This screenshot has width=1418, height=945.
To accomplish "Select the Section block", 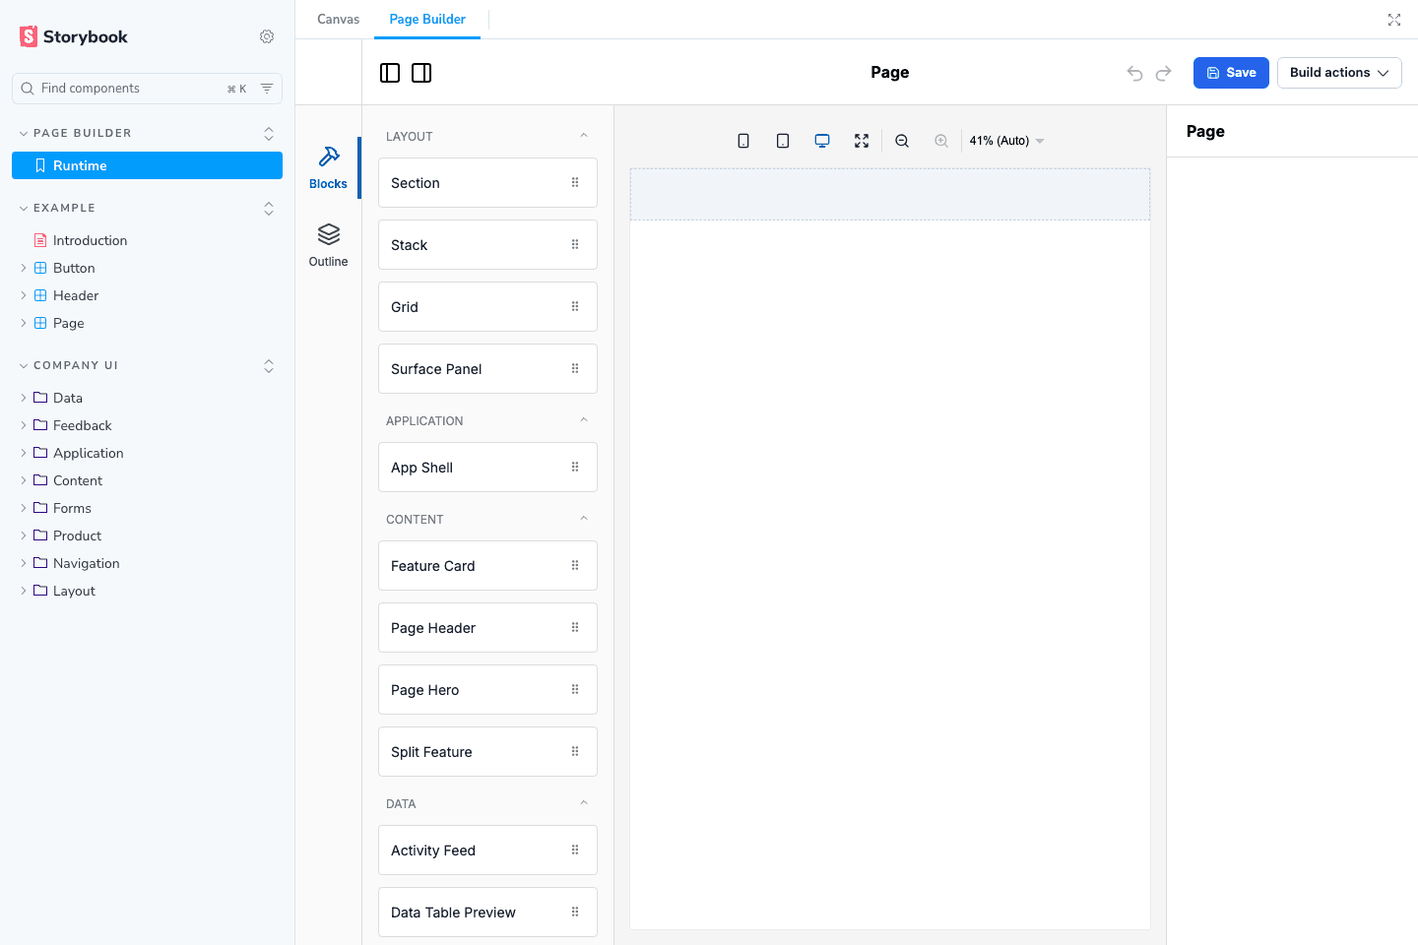I will click(x=487, y=183).
